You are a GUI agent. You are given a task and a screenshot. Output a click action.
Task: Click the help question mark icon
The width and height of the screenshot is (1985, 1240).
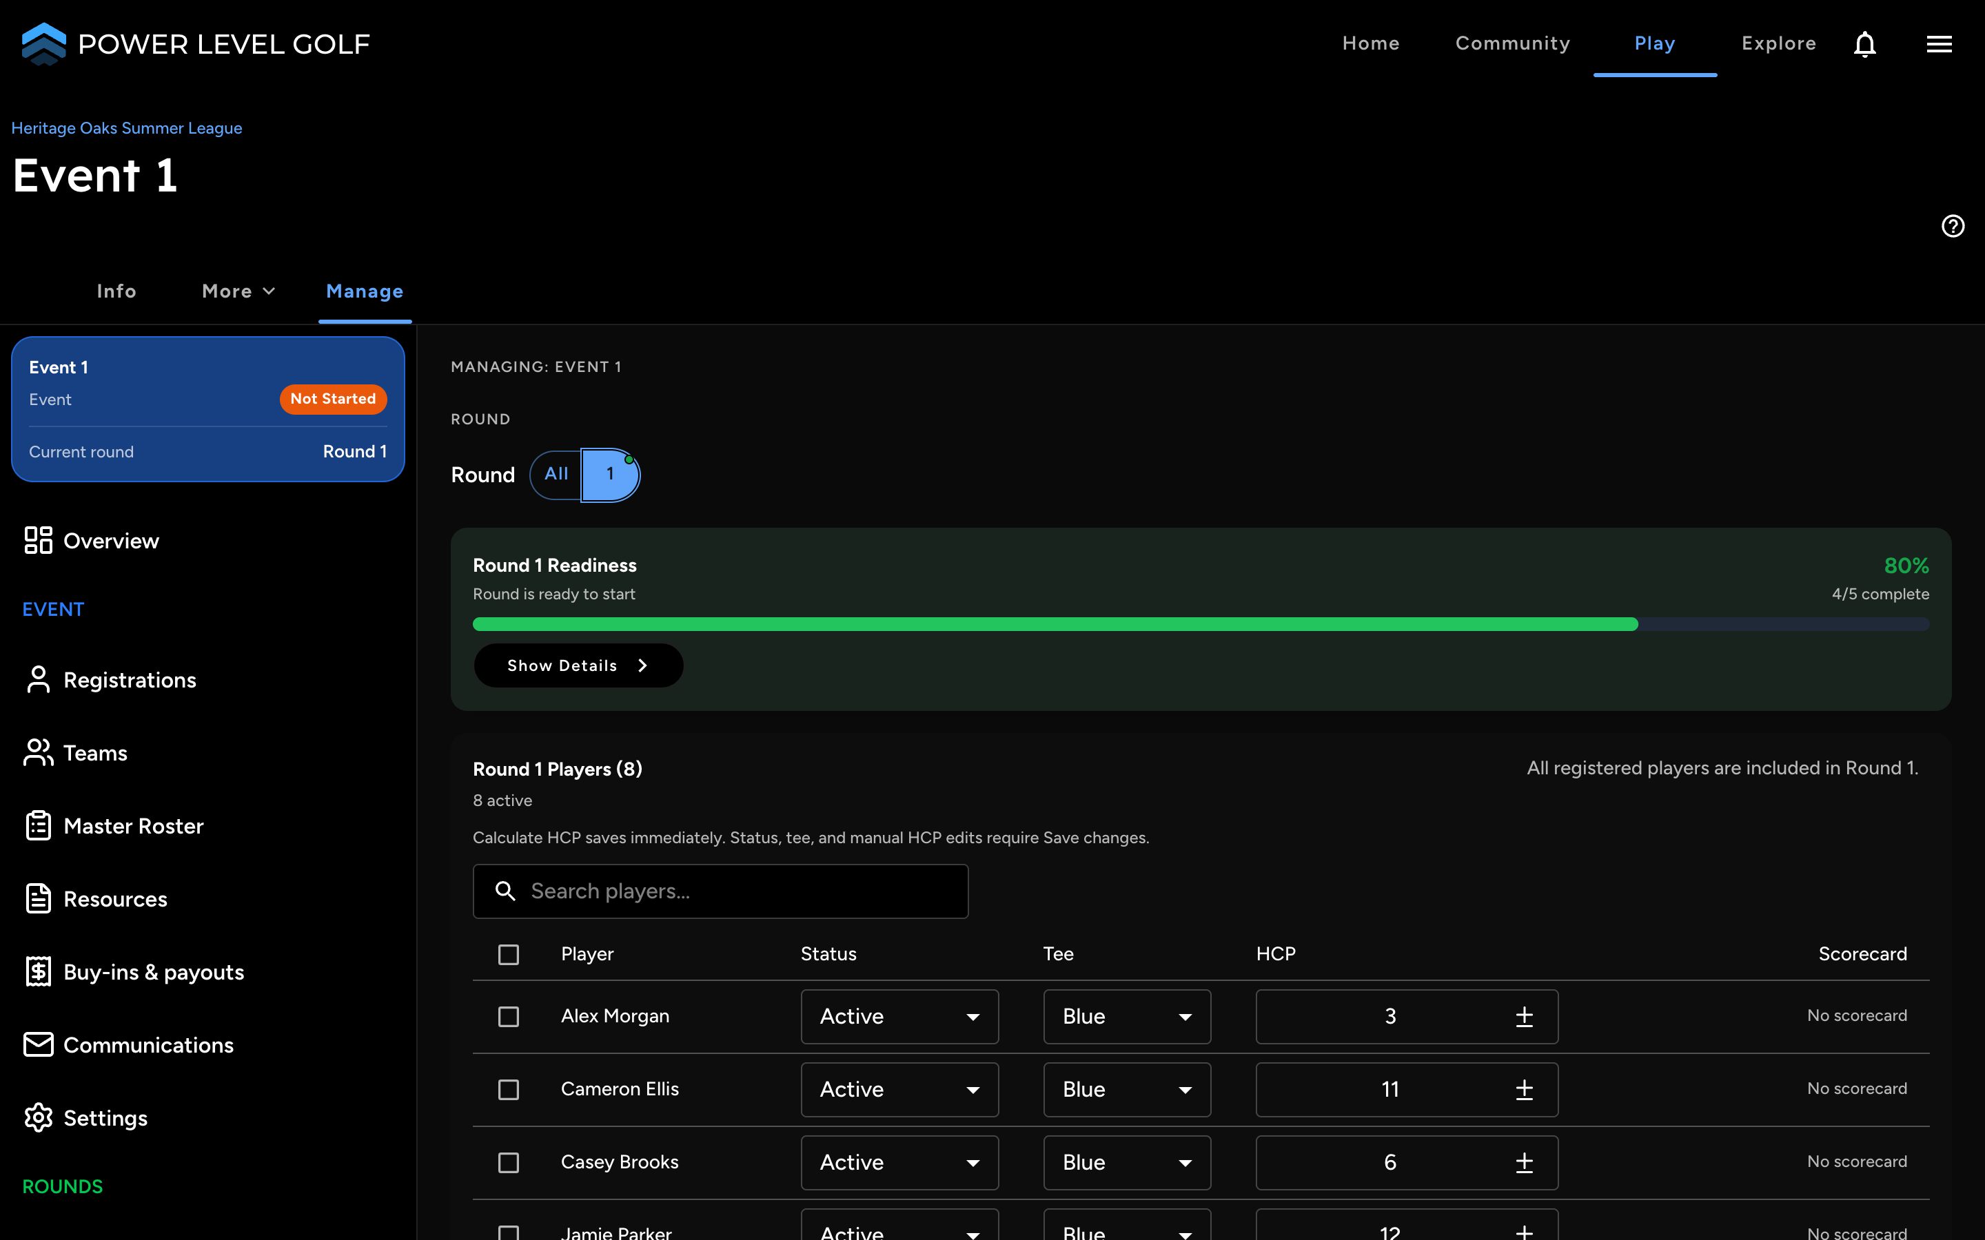(1952, 225)
